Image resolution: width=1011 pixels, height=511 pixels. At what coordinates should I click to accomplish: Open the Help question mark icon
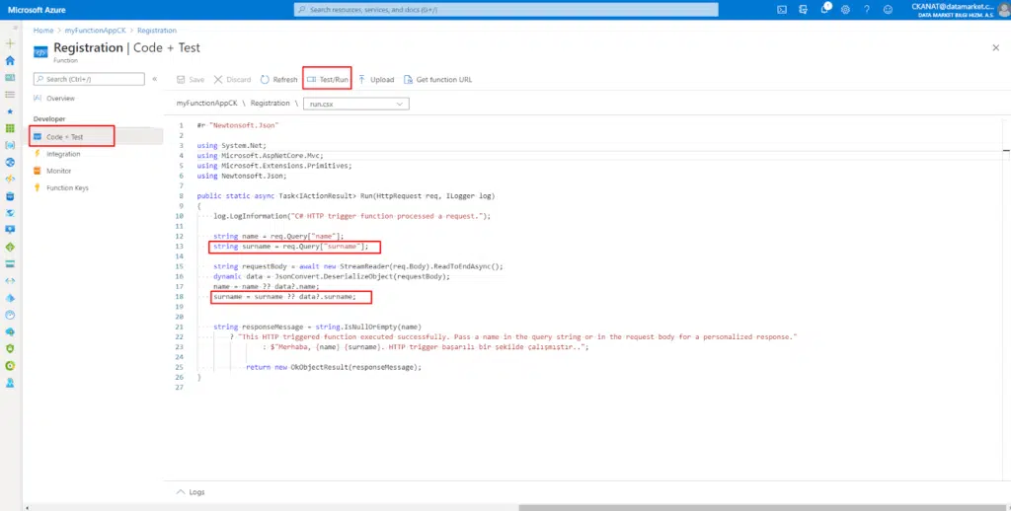[867, 10]
